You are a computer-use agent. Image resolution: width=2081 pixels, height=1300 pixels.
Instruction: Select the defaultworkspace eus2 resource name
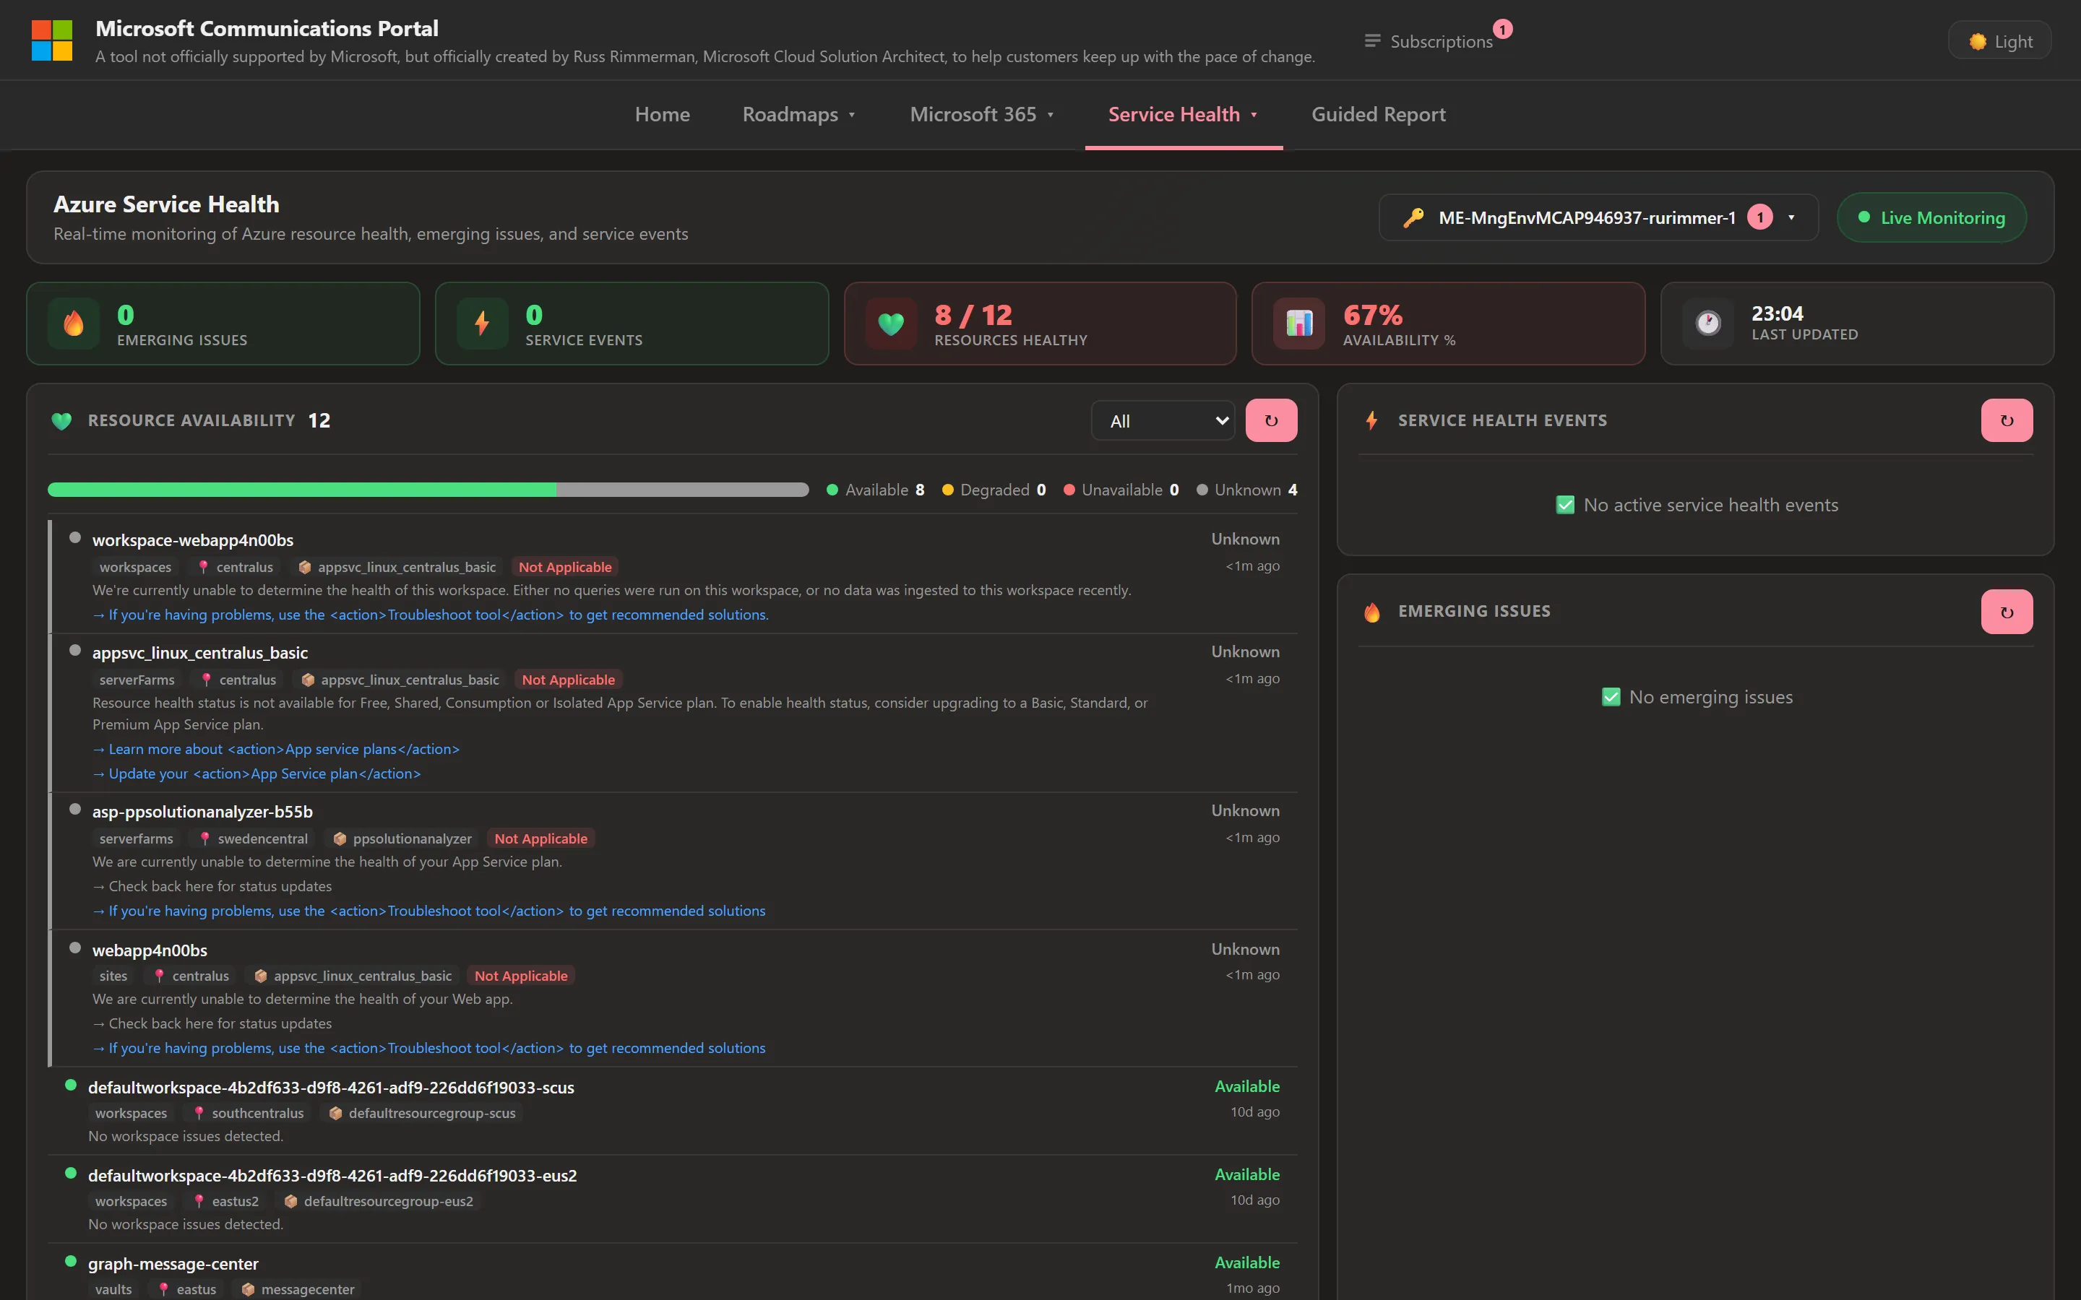[x=332, y=1175]
